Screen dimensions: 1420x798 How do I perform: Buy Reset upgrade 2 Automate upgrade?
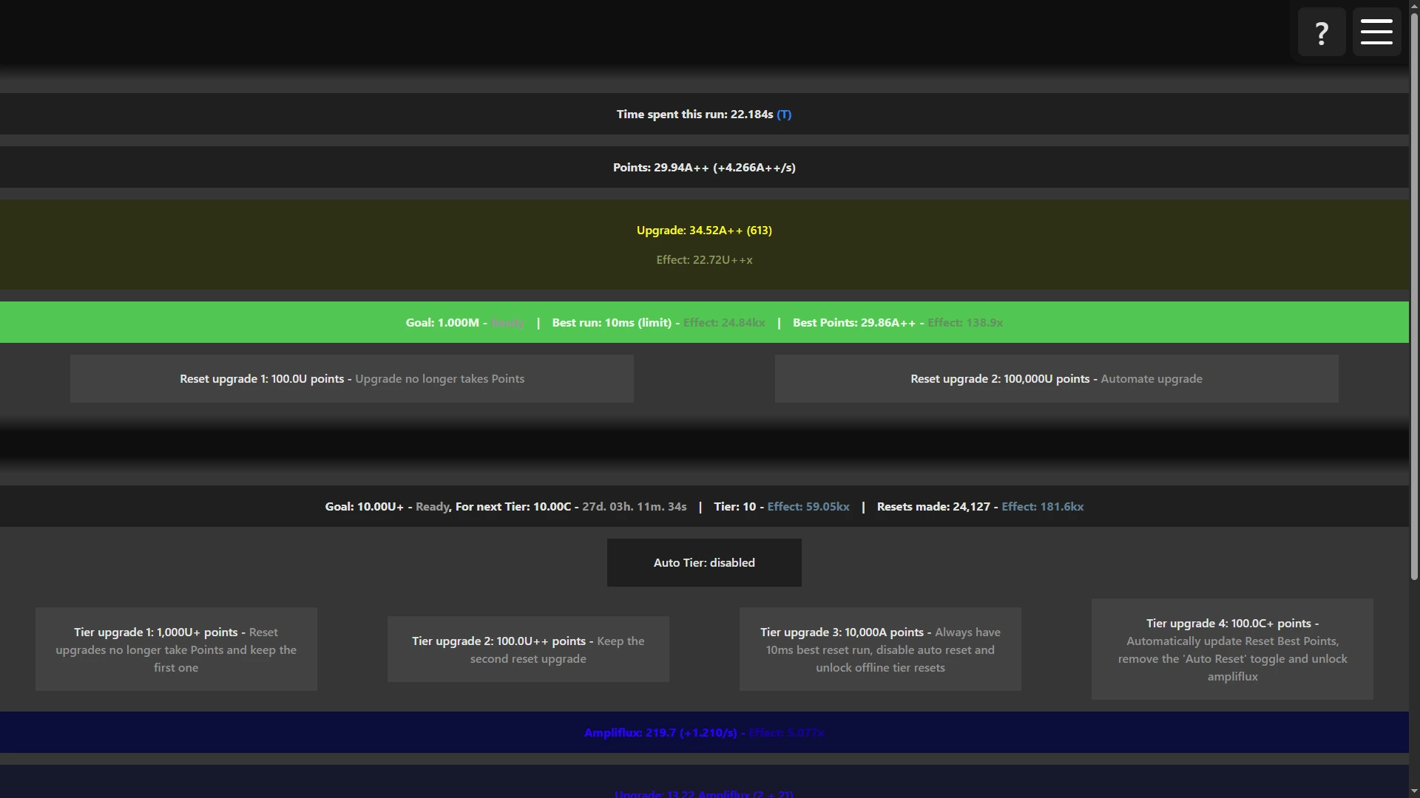pyautogui.click(x=1056, y=379)
